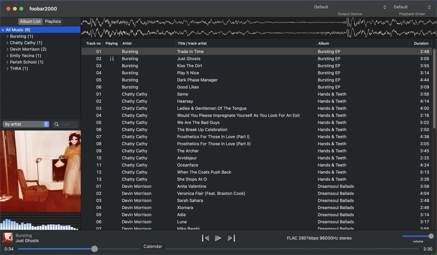The image size is (437, 255).
Task: Click the 'Calendar' tooltip label
Action: click(x=153, y=246)
